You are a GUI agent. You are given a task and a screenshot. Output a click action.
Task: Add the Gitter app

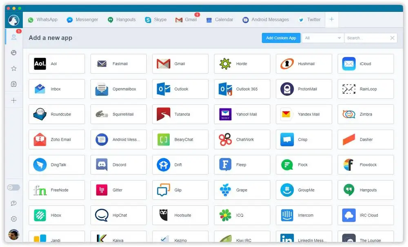[118, 190]
